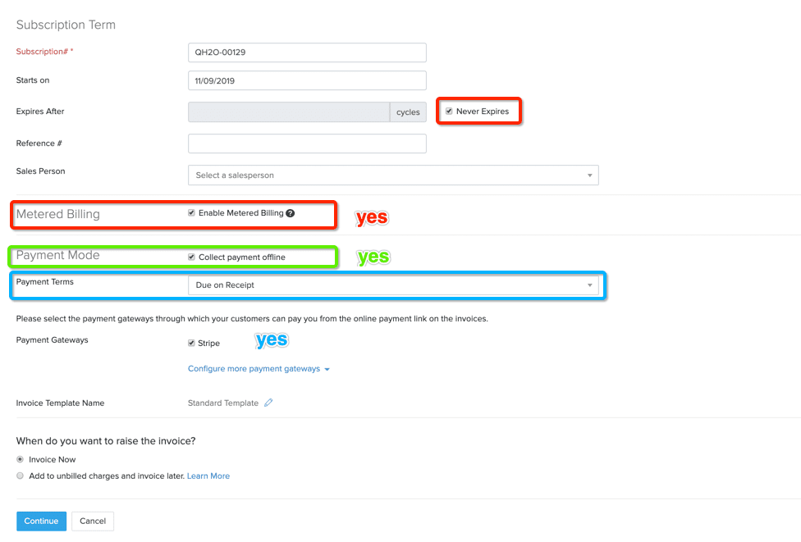Select the Invoice Now radio option

(x=20, y=459)
